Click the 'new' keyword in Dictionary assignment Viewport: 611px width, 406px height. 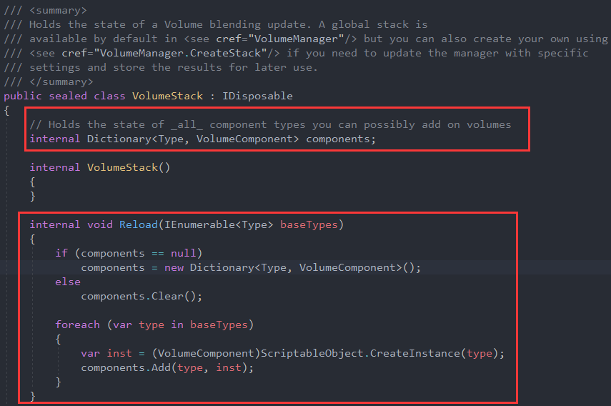[174, 267]
